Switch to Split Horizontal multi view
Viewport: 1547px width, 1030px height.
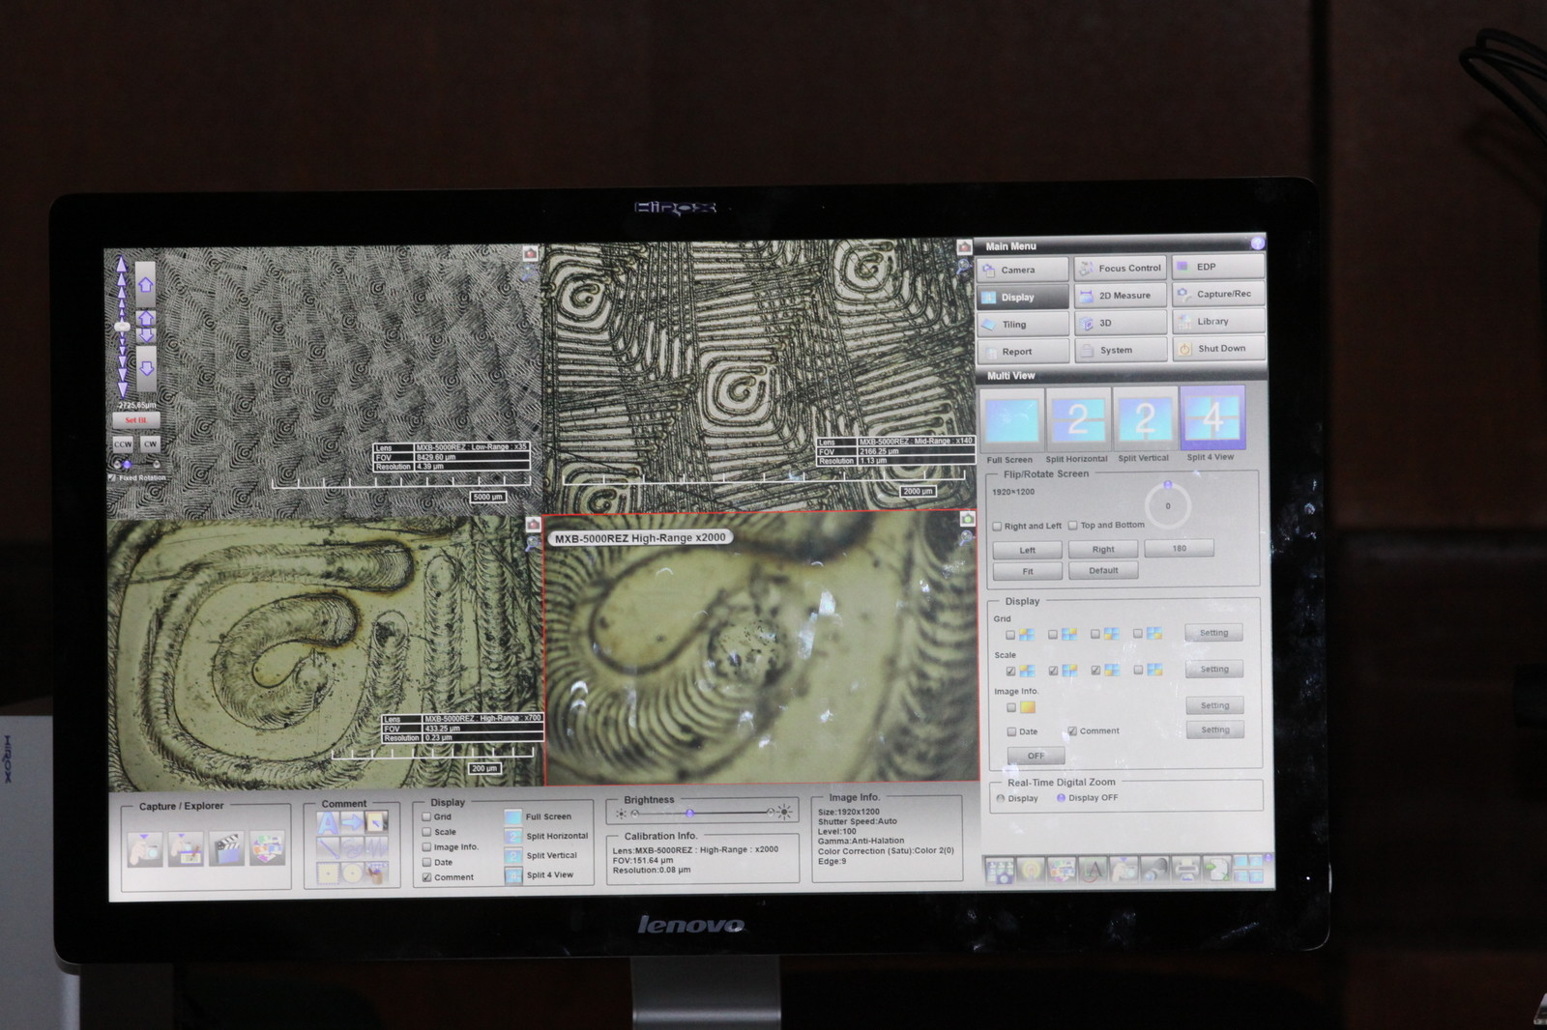tap(1077, 419)
